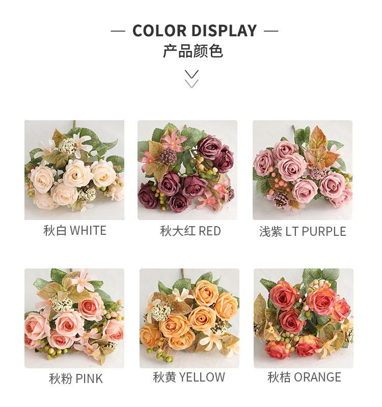
Task: Select the red rose bouquet thumbnail
Action: click(x=187, y=170)
